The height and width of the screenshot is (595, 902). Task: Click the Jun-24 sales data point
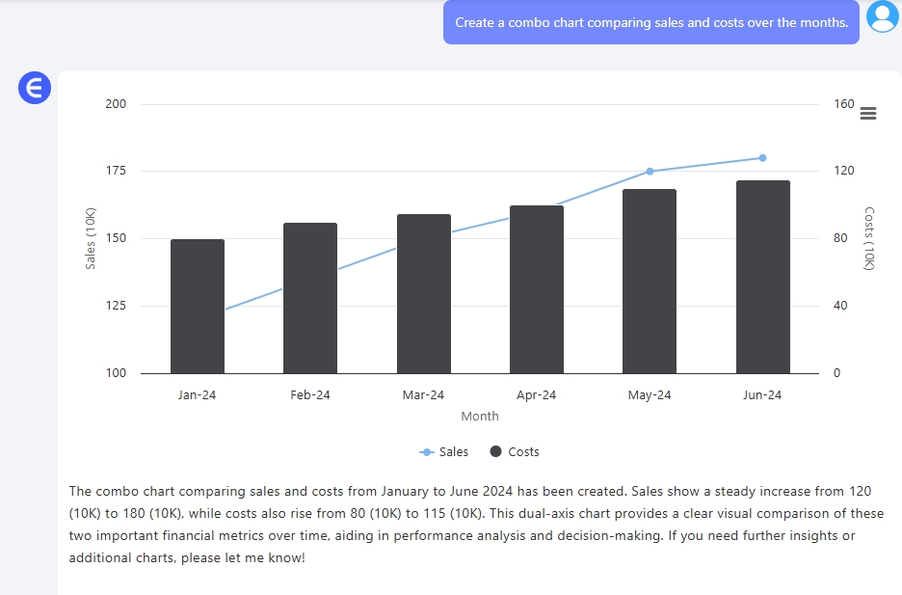[x=762, y=158]
